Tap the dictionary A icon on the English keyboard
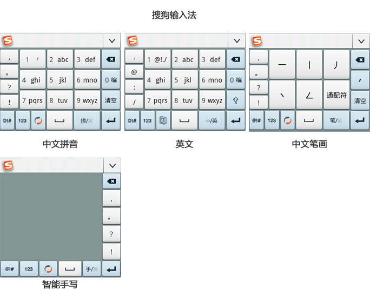This screenshot has height=297, width=370. pyautogui.click(x=162, y=120)
